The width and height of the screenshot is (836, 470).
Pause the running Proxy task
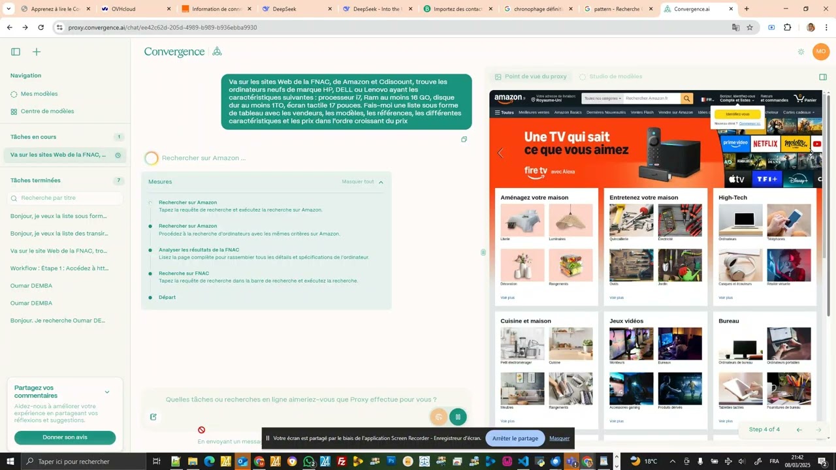tap(458, 416)
